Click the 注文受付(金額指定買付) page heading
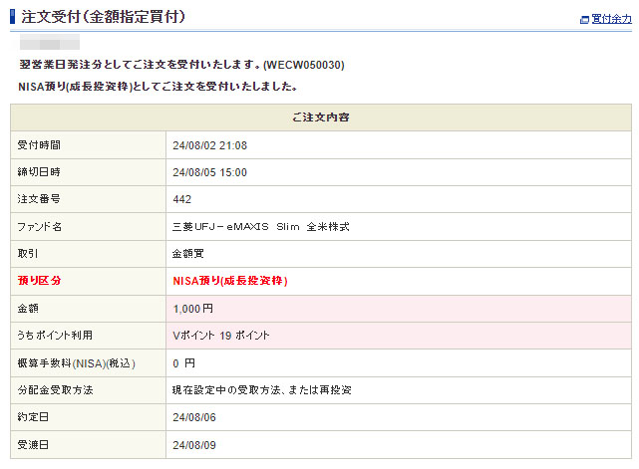Screen dimensions: 639x469 103,17
